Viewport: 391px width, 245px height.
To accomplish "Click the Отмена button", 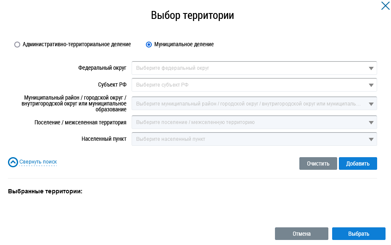I will [x=301, y=234].
